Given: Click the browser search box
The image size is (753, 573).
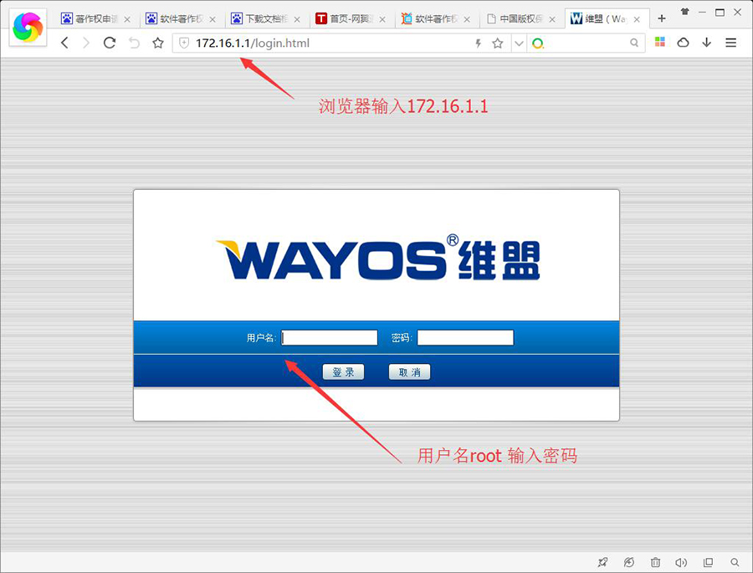Looking at the screenshot, I should point(586,43).
